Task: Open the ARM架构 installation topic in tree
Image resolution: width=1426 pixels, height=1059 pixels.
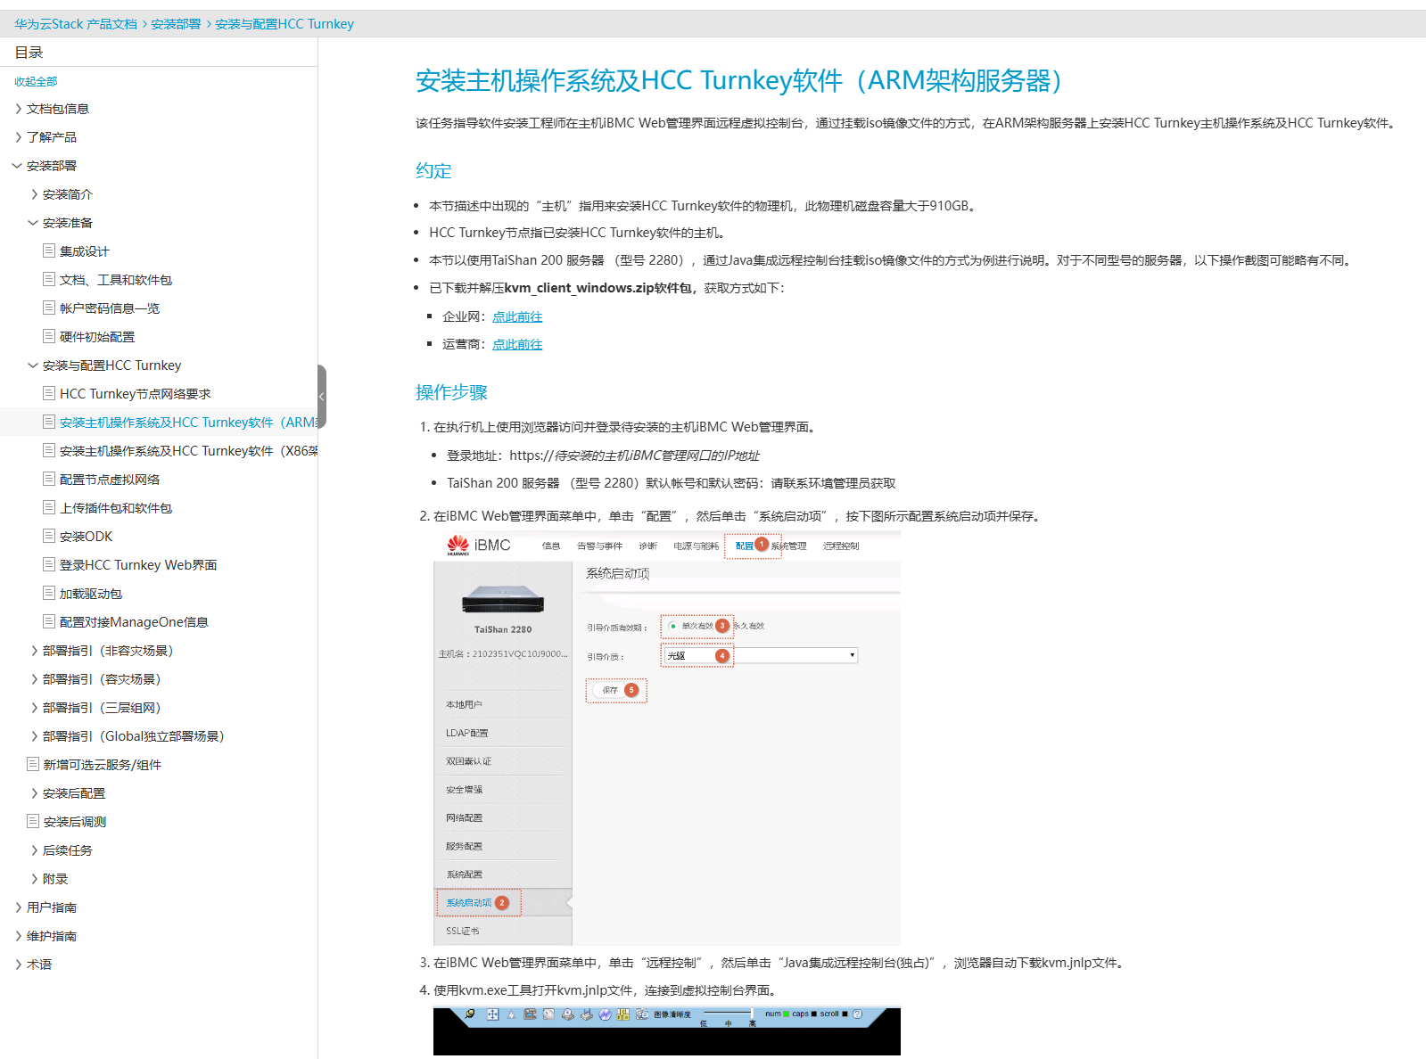Action: (188, 423)
